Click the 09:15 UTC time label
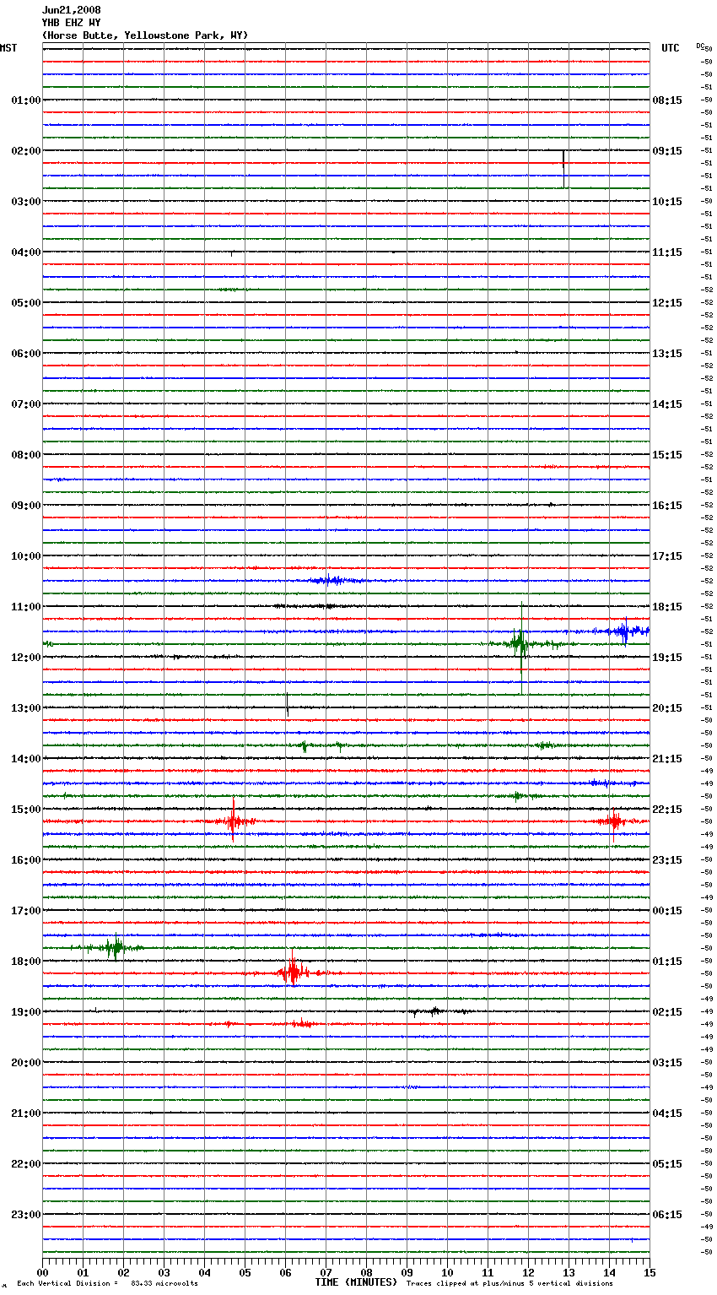The image size is (717, 1295). (667, 151)
